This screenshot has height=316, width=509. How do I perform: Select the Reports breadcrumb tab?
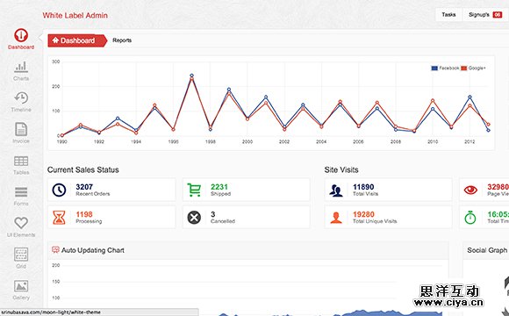122,40
